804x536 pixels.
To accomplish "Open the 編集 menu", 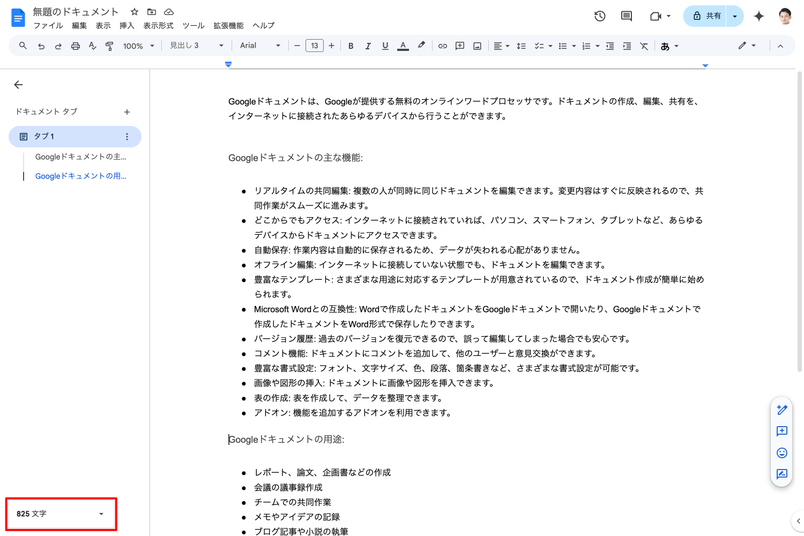I will tap(79, 26).
